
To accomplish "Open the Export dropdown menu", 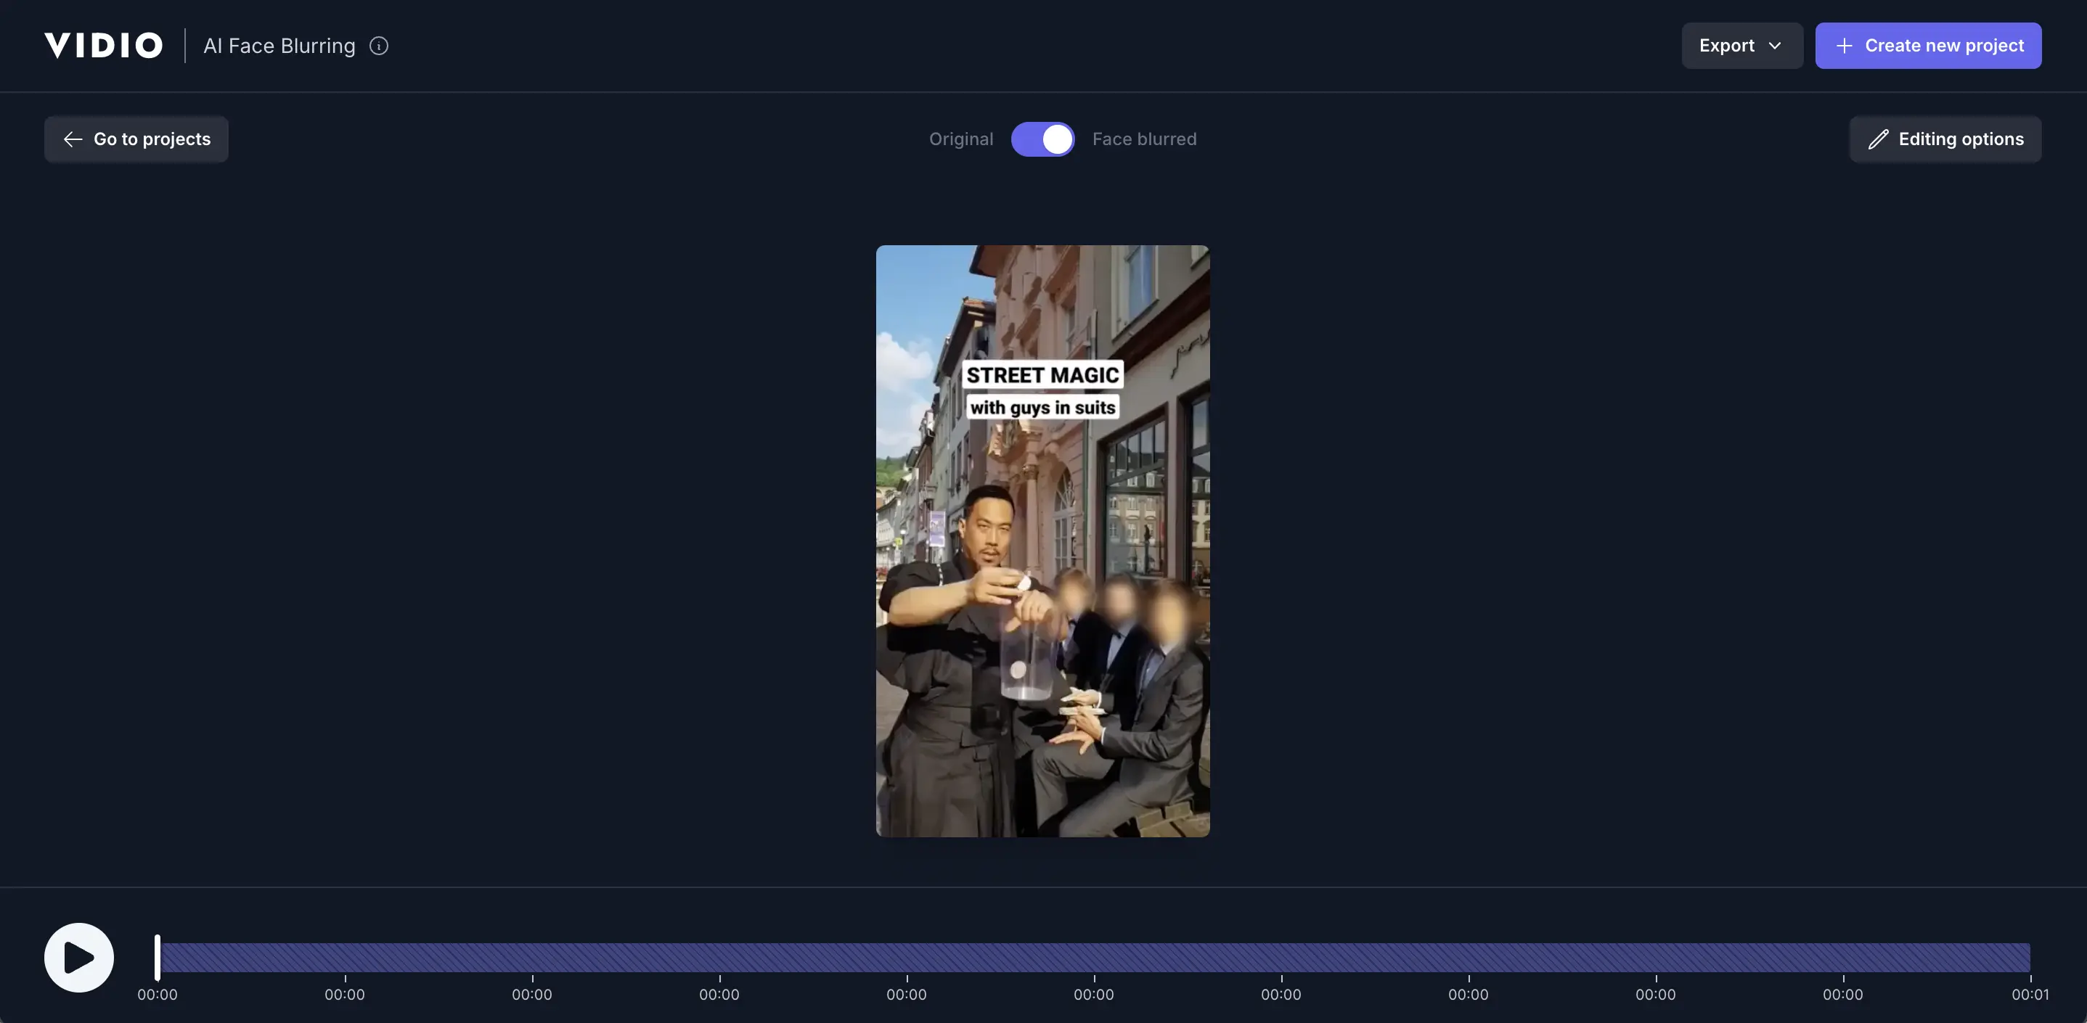I will pos(1742,46).
